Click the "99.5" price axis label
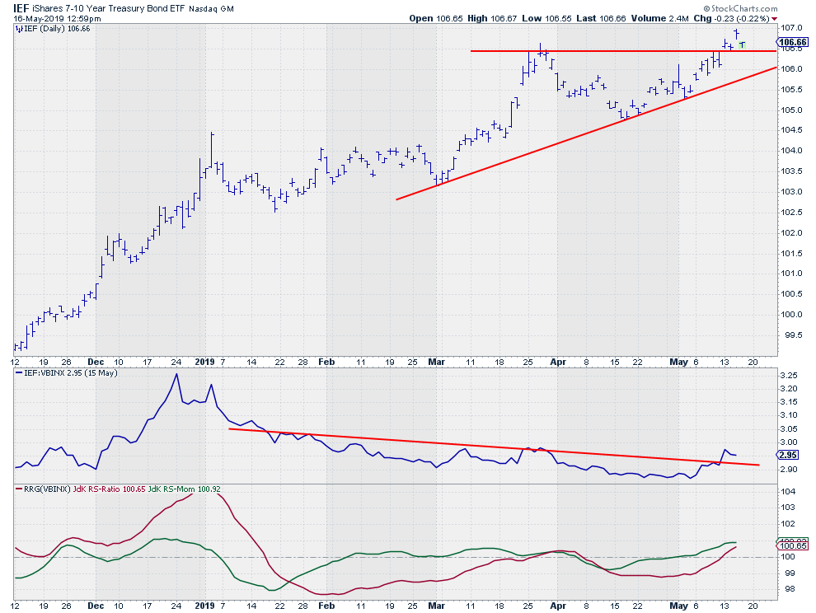816x613 pixels. (792, 335)
